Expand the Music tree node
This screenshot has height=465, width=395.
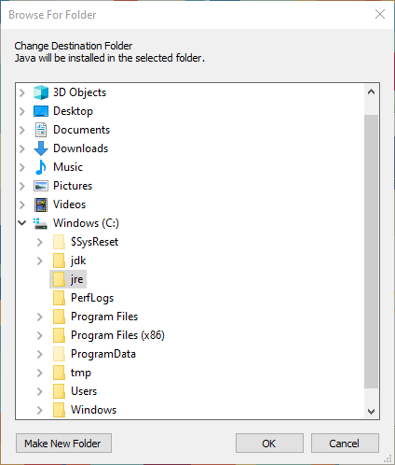tap(22, 167)
